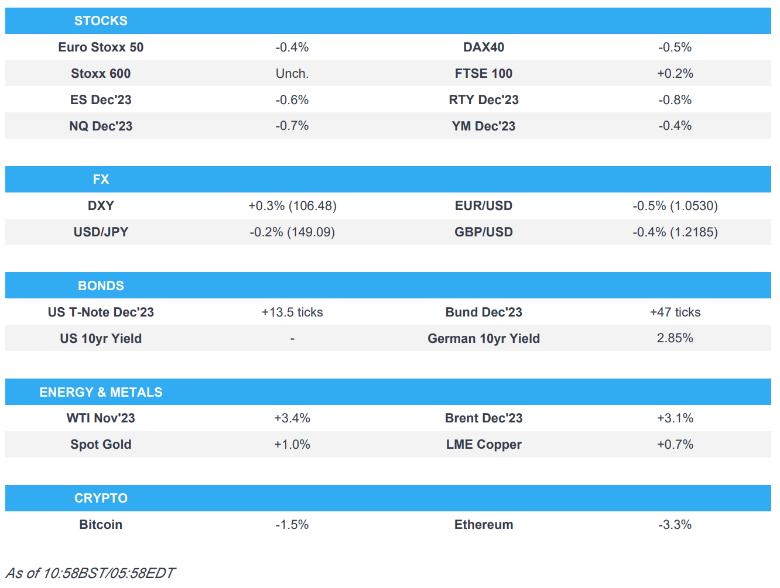Click the WTI Nov'23 label
This screenshot has width=780, height=588.
(101, 418)
